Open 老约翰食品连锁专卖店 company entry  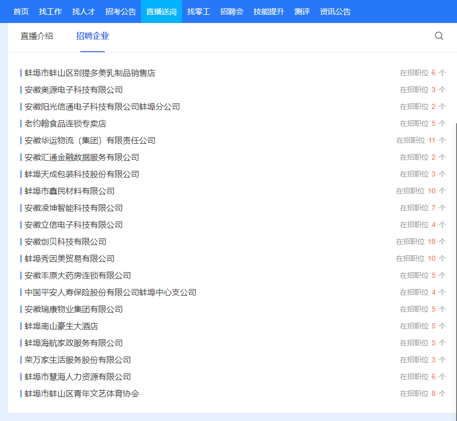tap(65, 124)
